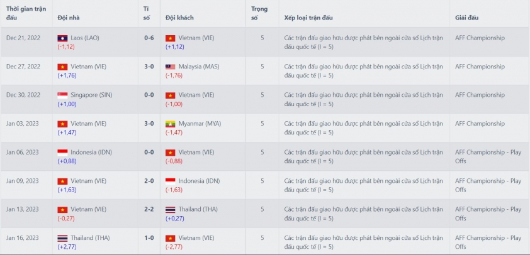Click the 2-2 score against Thailand
This screenshot has height=255, width=530.
click(x=149, y=210)
